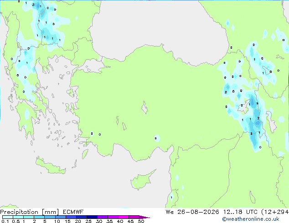Click the '0.5' legend value label
289x223 pixels.
[15, 221]
